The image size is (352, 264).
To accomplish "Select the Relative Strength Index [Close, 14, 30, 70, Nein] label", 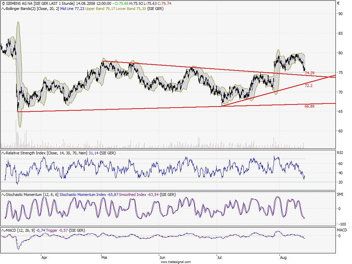I will pyautogui.click(x=47, y=153).
